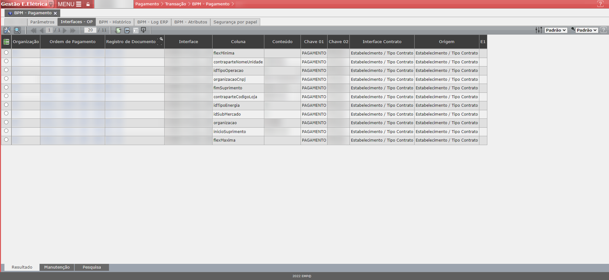Open the tools wrench icon in toolbar

click(7, 30)
